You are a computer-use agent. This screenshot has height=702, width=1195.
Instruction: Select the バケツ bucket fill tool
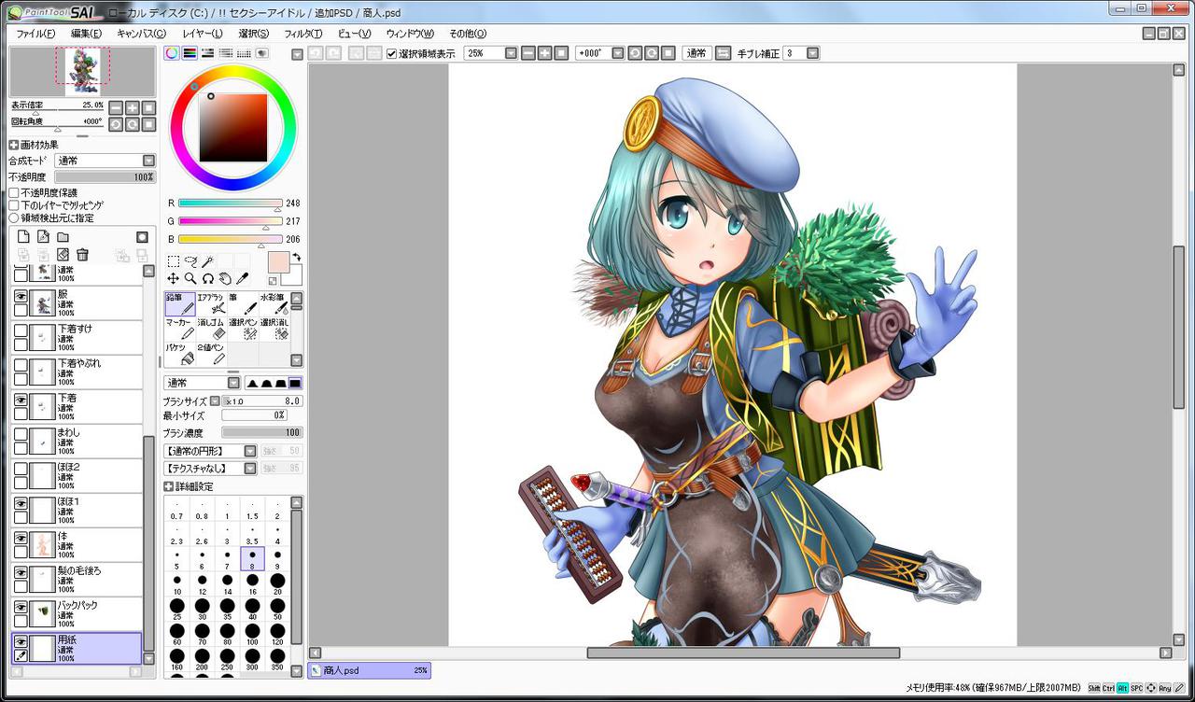click(x=180, y=353)
